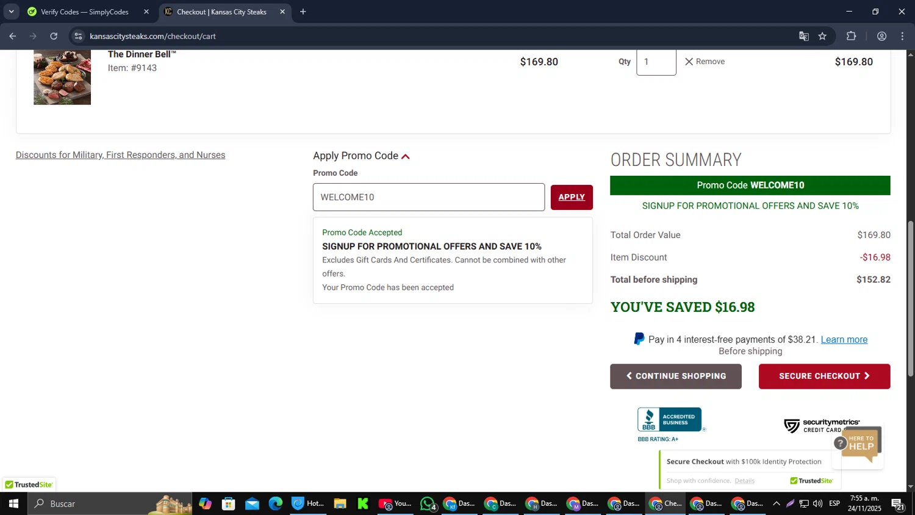Open Copilot from the taskbar
The image size is (915, 515).
pyautogui.click(x=205, y=503)
